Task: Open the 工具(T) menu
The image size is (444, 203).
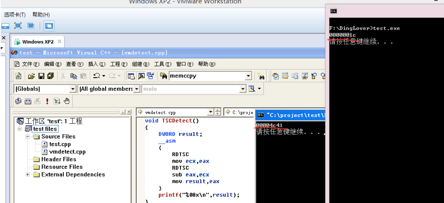Action: (163, 64)
